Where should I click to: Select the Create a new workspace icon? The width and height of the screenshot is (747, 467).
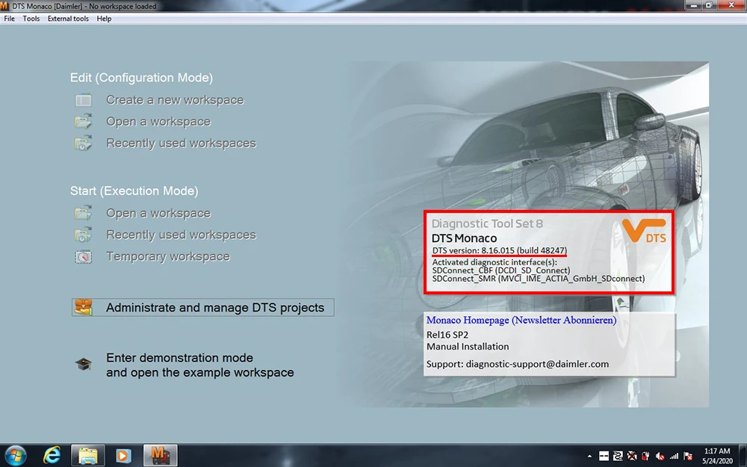83,99
